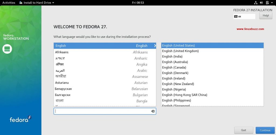Select the English language row
This screenshot has height=135, width=276.
pos(105,46)
